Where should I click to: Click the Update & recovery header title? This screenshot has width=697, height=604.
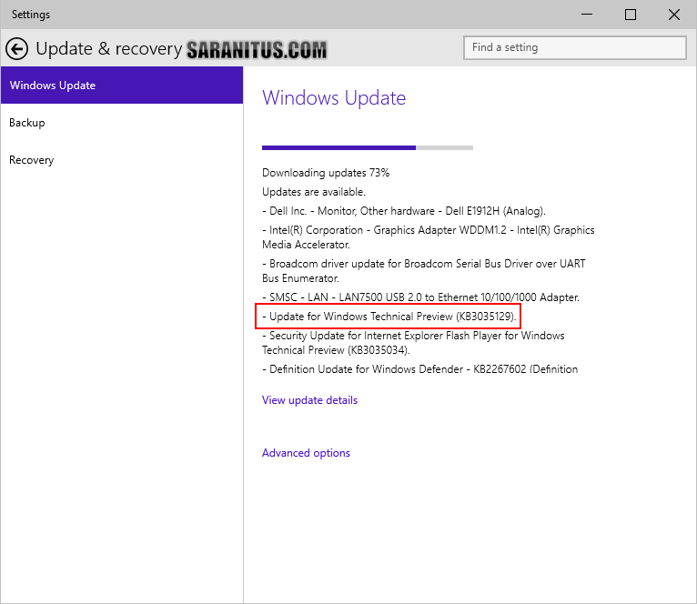109,49
